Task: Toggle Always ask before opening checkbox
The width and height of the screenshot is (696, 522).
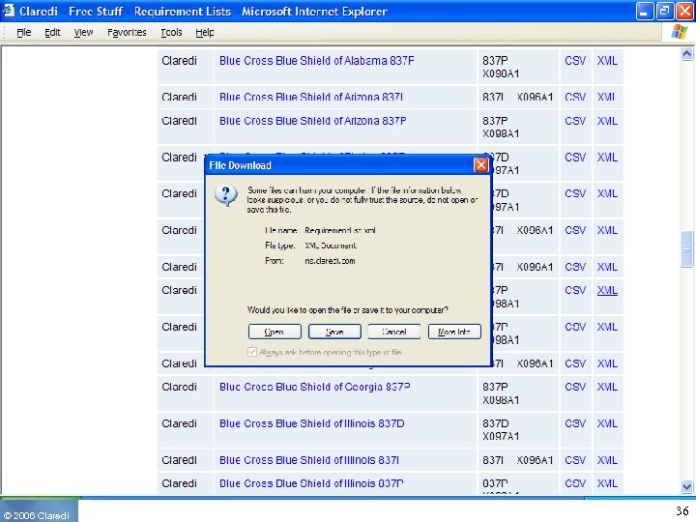Action: pyautogui.click(x=252, y=352)
